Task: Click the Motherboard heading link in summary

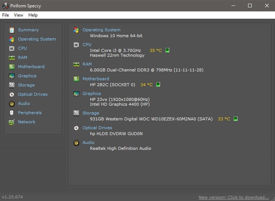Action: click(96, 79)
